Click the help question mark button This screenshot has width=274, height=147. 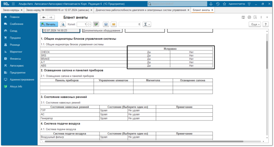(x=266, y=24)
